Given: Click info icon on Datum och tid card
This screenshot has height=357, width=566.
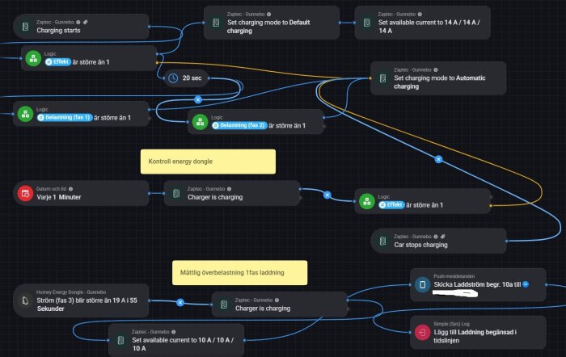Looking at the screenshot, I should (70, 189).
